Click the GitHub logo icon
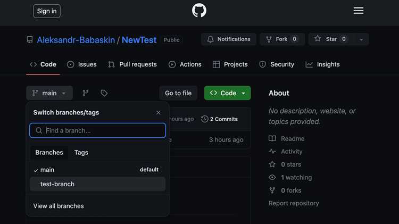The image size is (399, 224). click(199, 11)
